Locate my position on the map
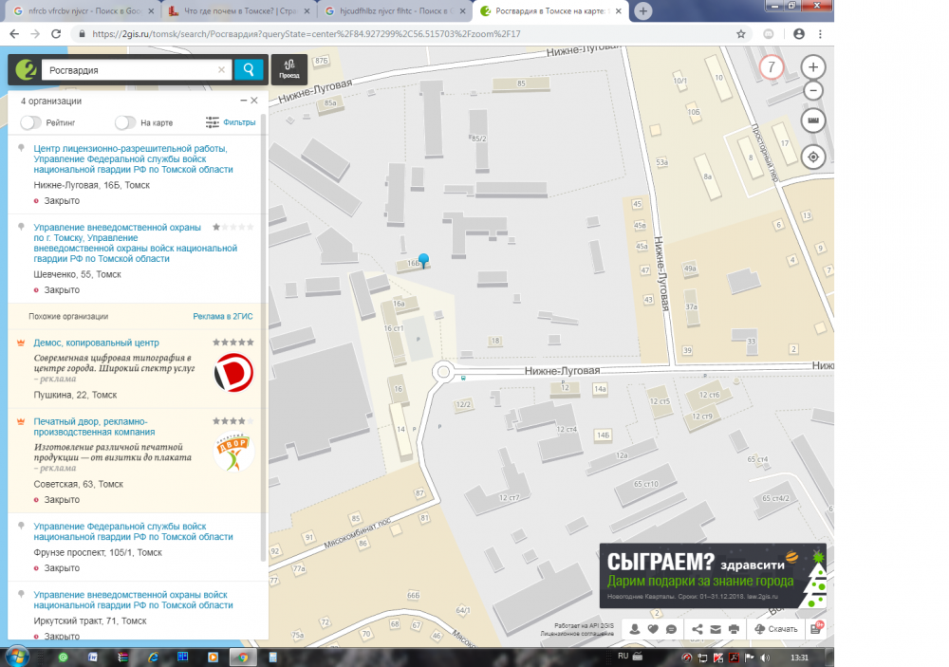This screenshot has height=667, width=949. pyautogui.click(x=813, y=157)
